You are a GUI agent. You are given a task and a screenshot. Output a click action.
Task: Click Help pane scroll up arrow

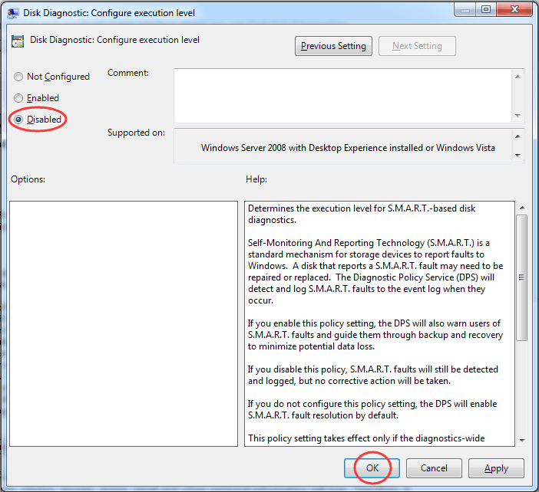click(522, 208)
